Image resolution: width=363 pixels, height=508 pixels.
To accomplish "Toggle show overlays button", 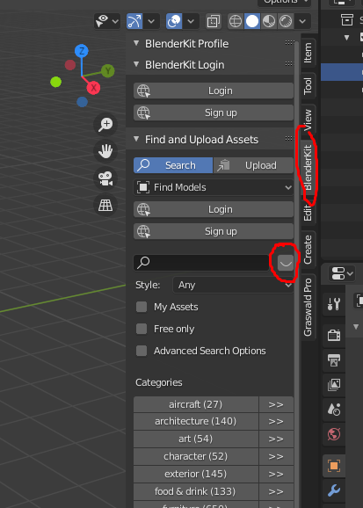I will 174,21.
